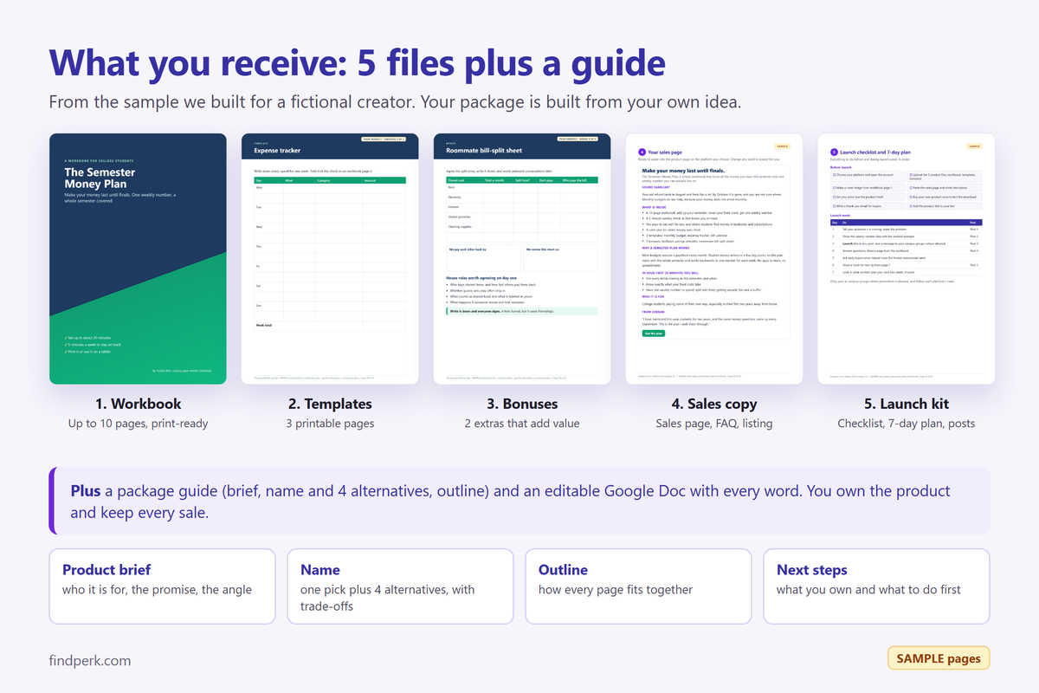Visit the findperk.com link

click(90, 660)
